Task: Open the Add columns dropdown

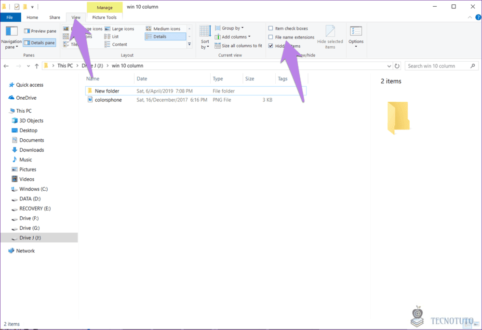Action: point(232,37)
